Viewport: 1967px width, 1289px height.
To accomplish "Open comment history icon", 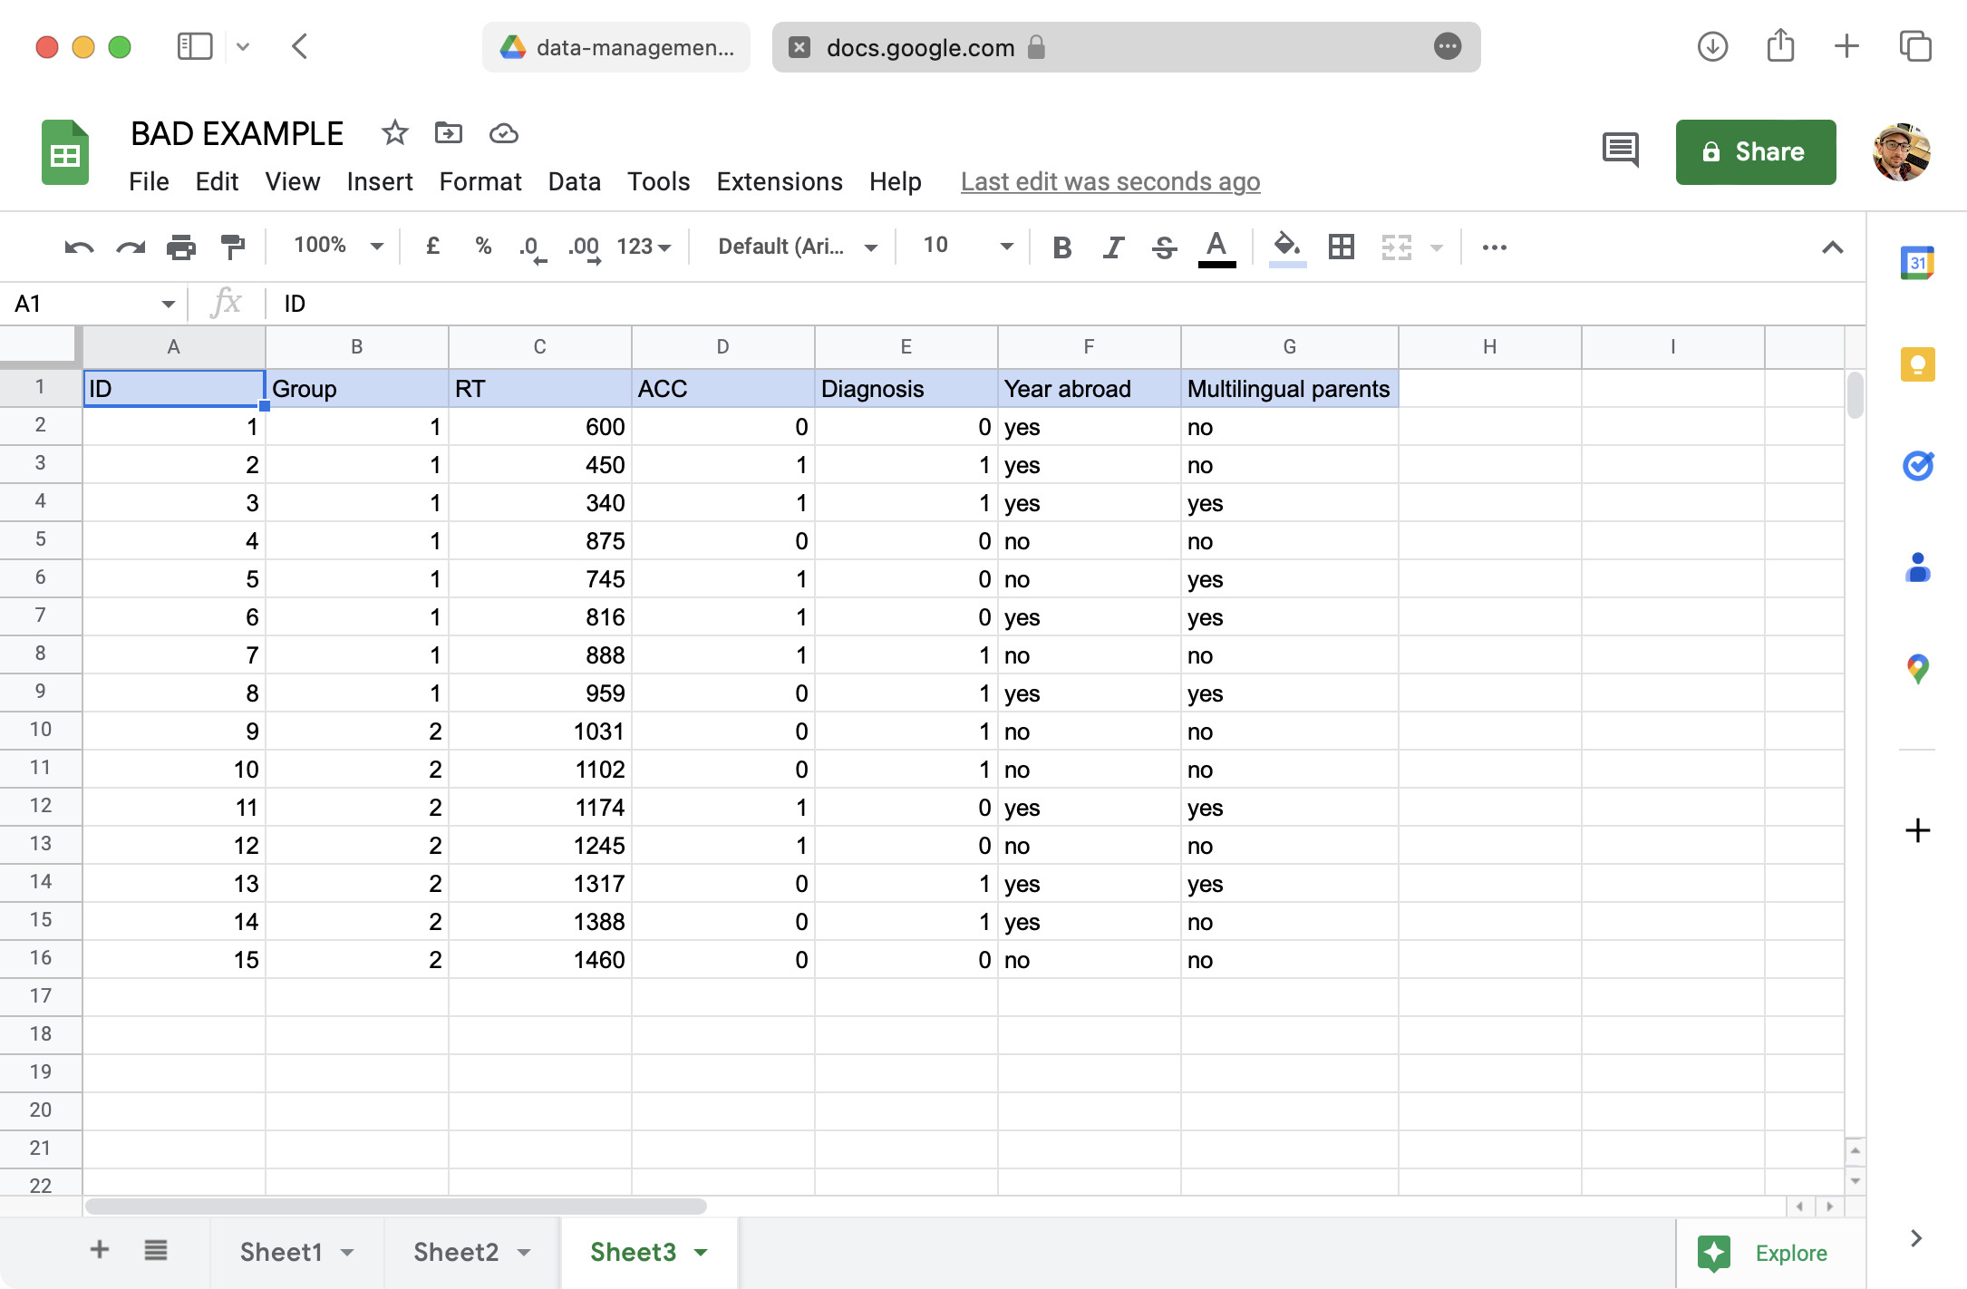I will tap(1620, 150).
